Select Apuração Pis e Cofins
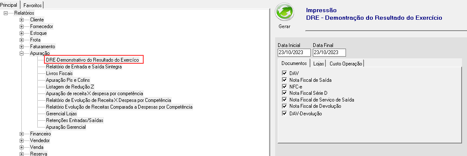Image resolution: width=467 pixels, height=156 pixels. click(x=68, y=80)
